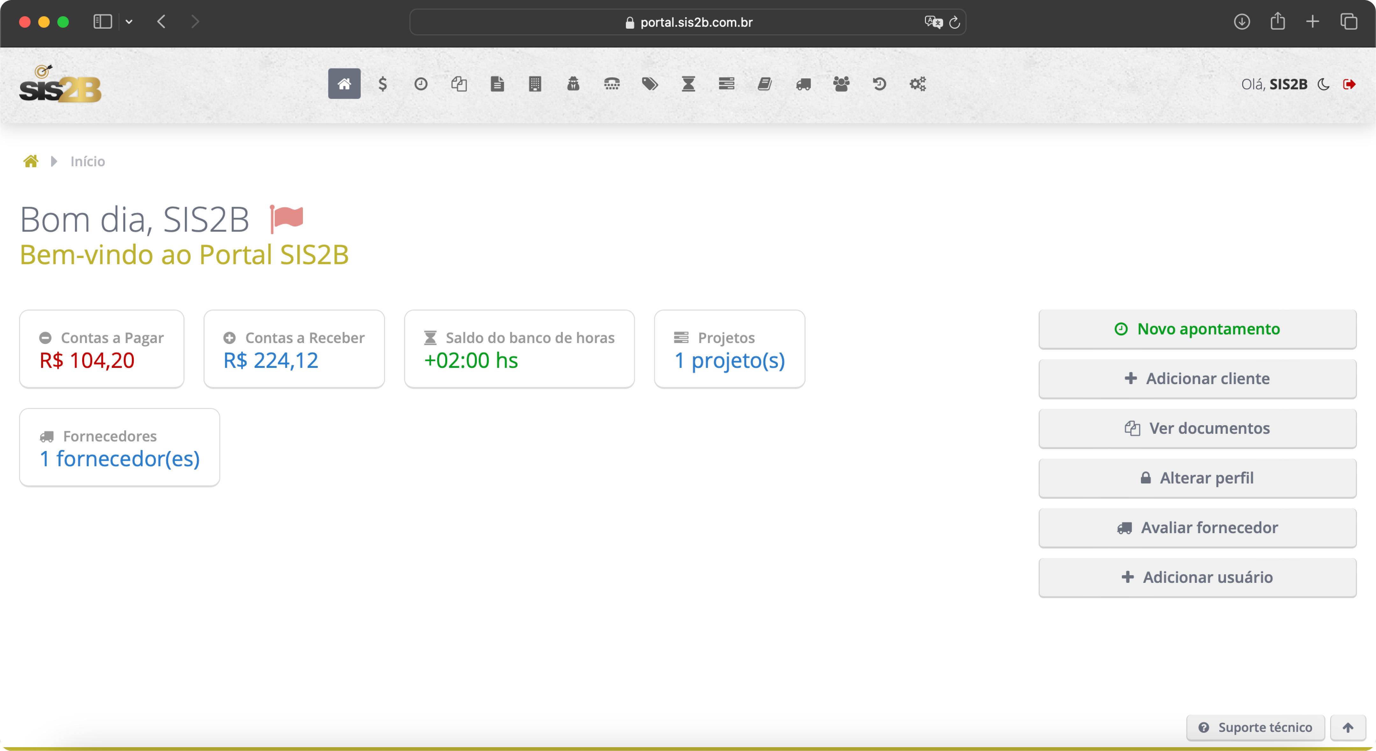The height and width of the screenshot is (751, 1376).
Task: Click the red logout icon
Action: point(1349,84)
